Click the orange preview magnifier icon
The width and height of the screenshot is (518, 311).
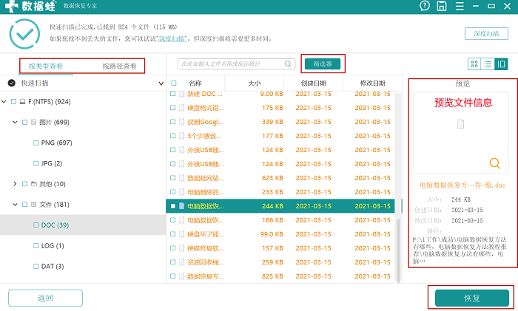[x=494, y=163]
